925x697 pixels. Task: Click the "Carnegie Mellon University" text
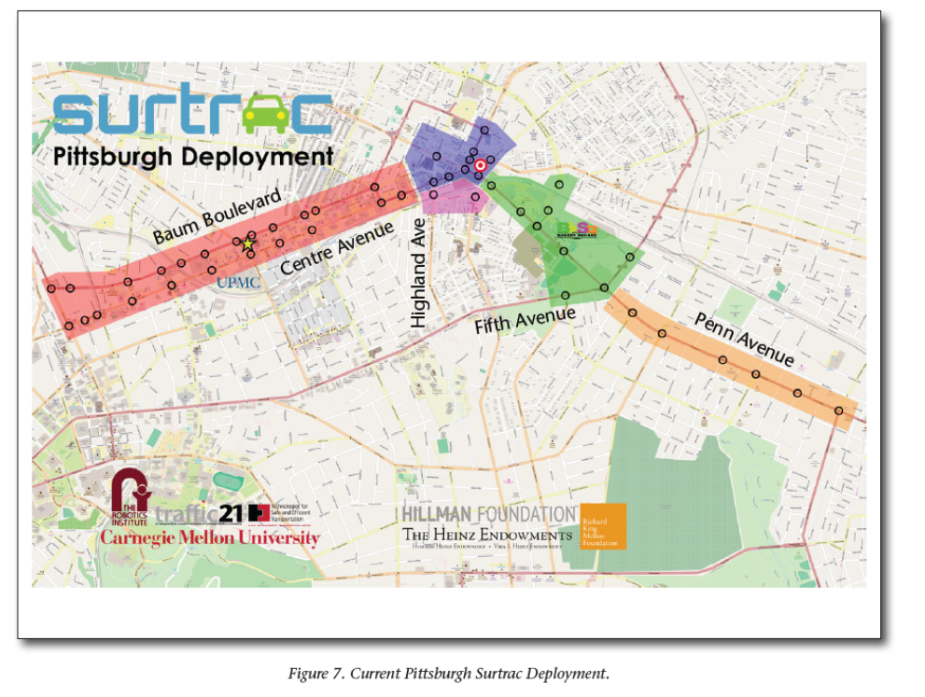(x=210, y=537)
